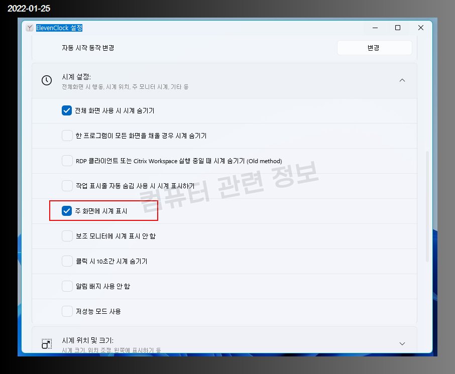This screenshot has width=455, height=374.
Task: Click the 시계 위치 및 크기: section title
Action: tap(87, 340)
